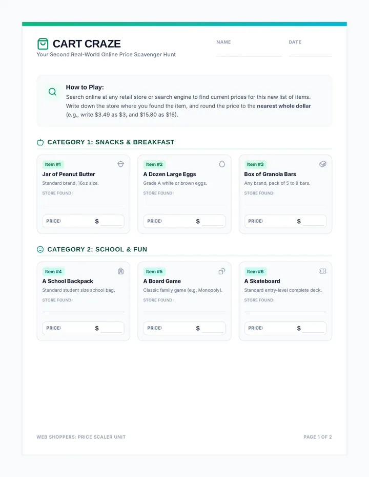
Task: Click the Item #5 green tag
Action: coord(154,272)
